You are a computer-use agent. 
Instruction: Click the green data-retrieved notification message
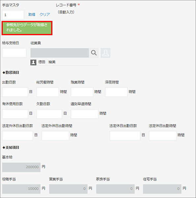click(x=27, y=28)
